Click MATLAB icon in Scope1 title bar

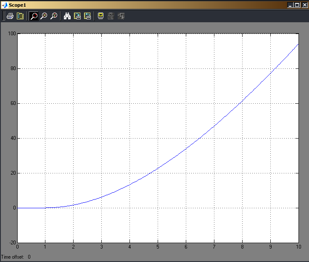(x=5, y=5)
